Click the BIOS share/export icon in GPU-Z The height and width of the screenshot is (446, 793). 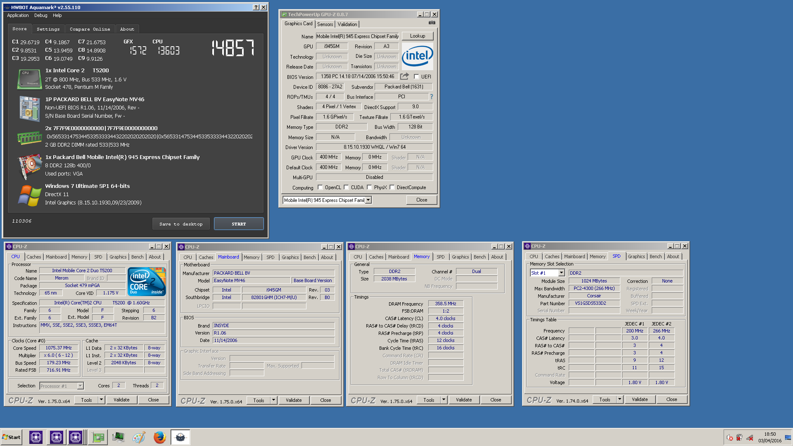click(404, 76)
